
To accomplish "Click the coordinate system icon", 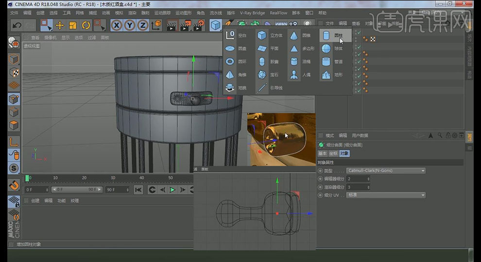I will point(156,25).
